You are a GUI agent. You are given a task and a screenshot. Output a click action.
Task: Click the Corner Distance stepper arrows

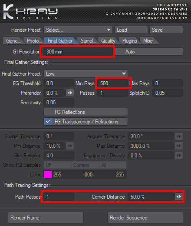179,197
